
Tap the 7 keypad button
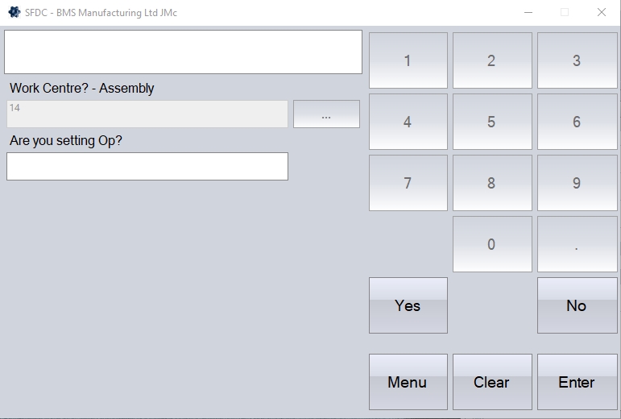408,183
